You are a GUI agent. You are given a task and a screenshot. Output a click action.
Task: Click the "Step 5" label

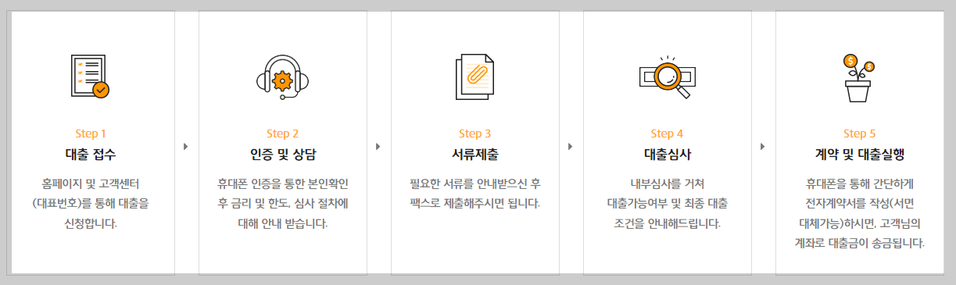(860, 134)
